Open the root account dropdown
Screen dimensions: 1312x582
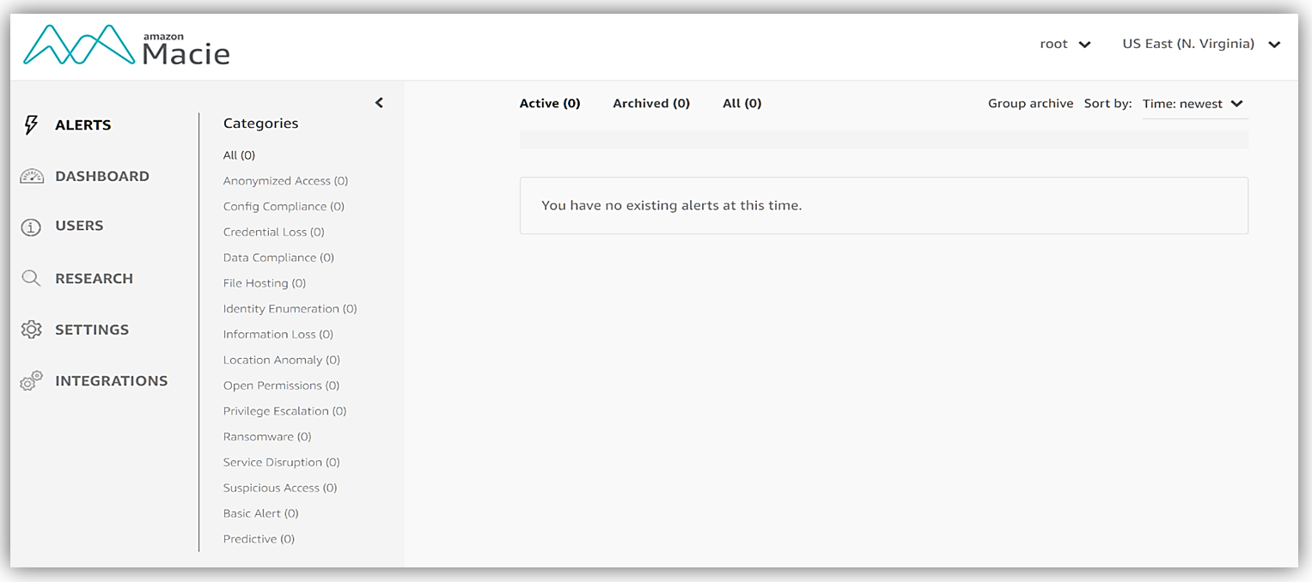pos(1065,44)
